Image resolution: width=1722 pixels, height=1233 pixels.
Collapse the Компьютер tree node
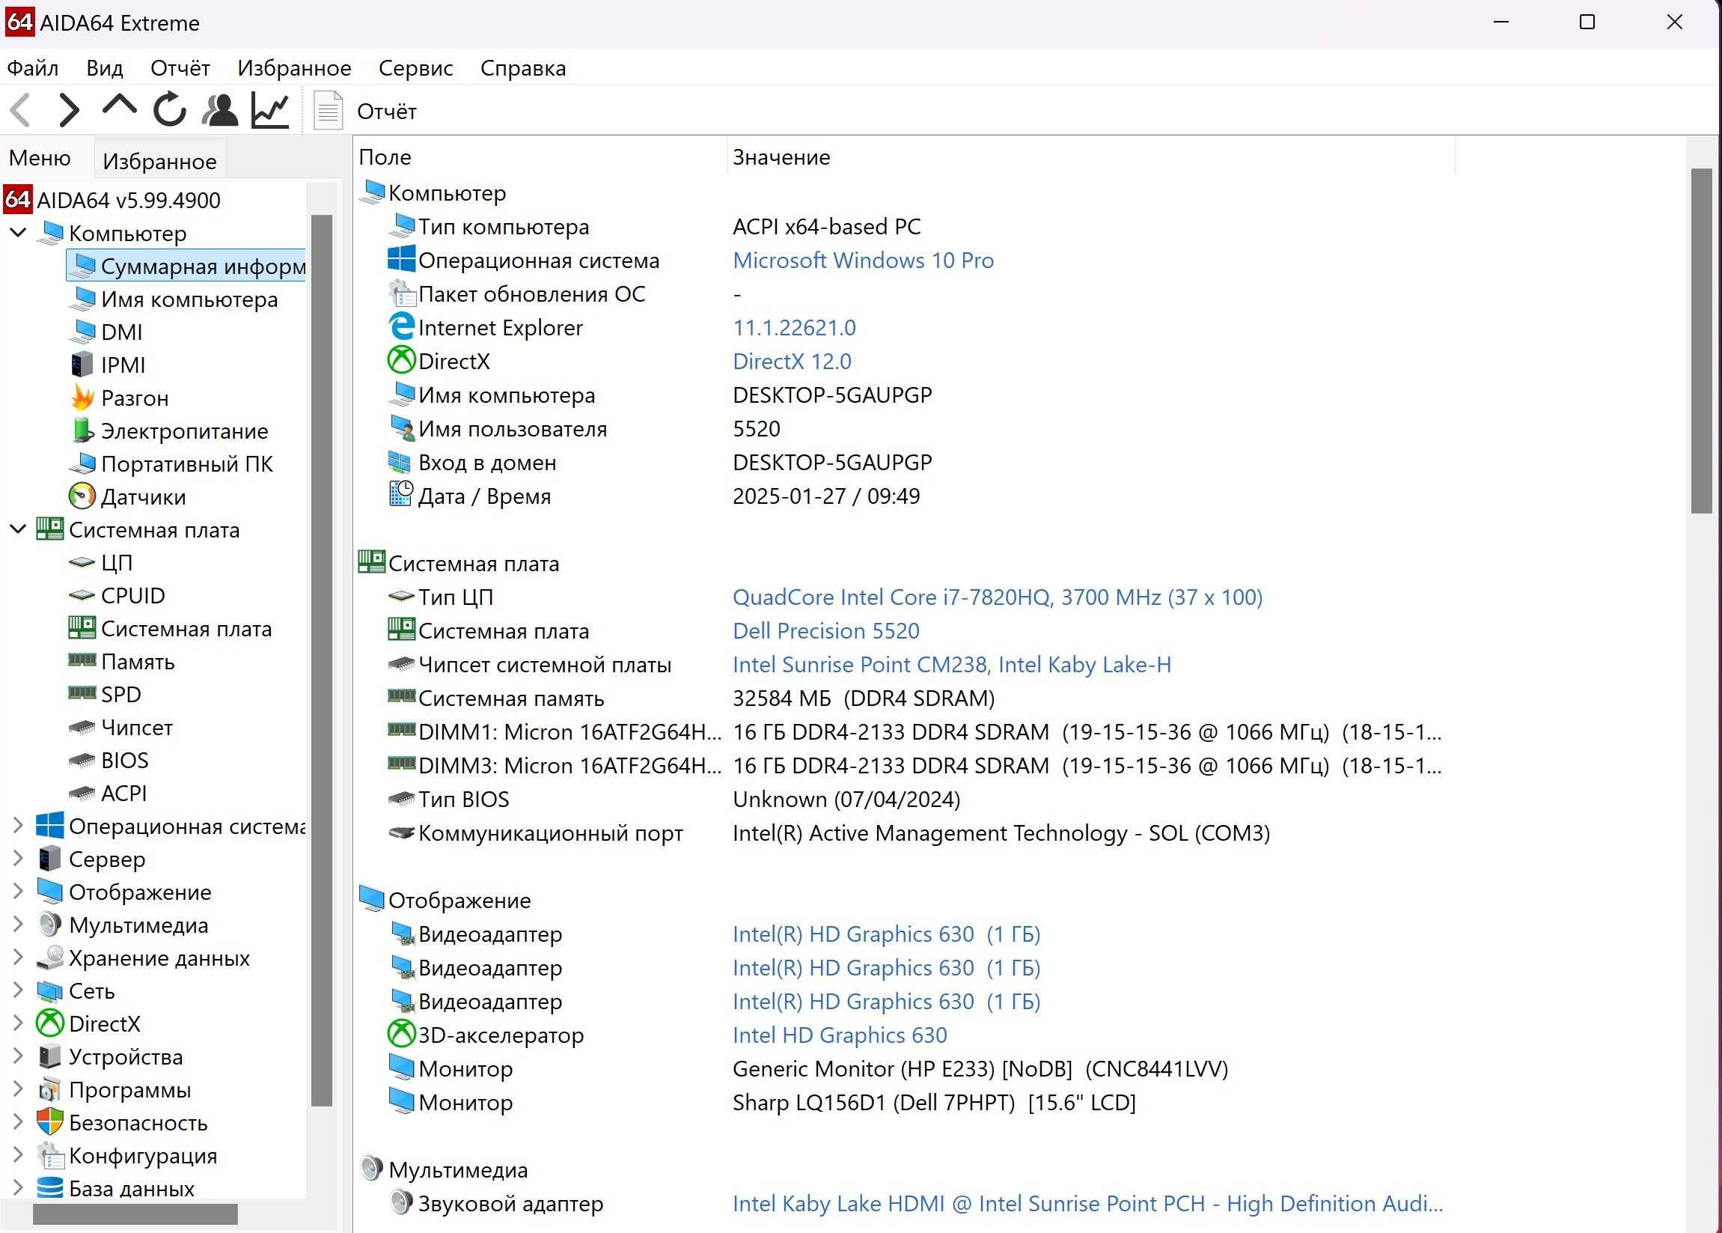pos(18,232)
